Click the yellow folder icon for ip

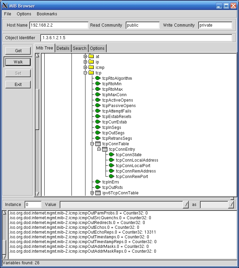pos(91,62)
